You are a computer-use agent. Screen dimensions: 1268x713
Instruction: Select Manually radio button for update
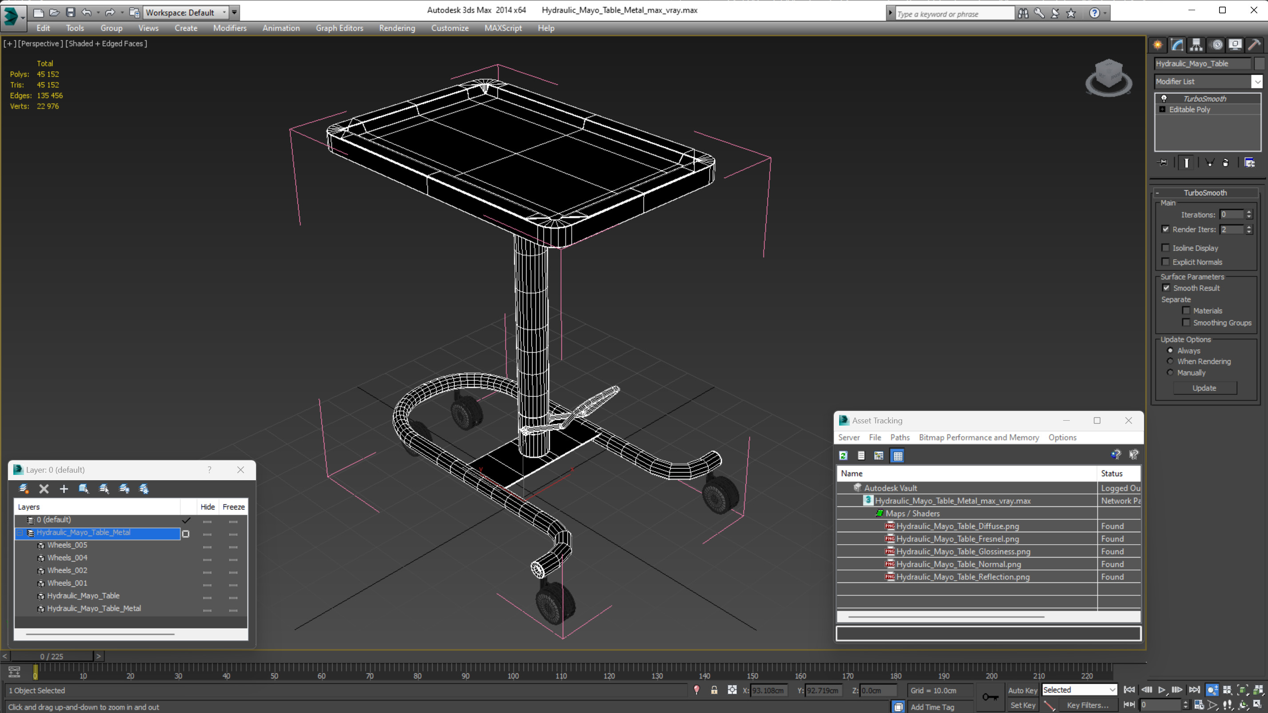coord(1170,372)
